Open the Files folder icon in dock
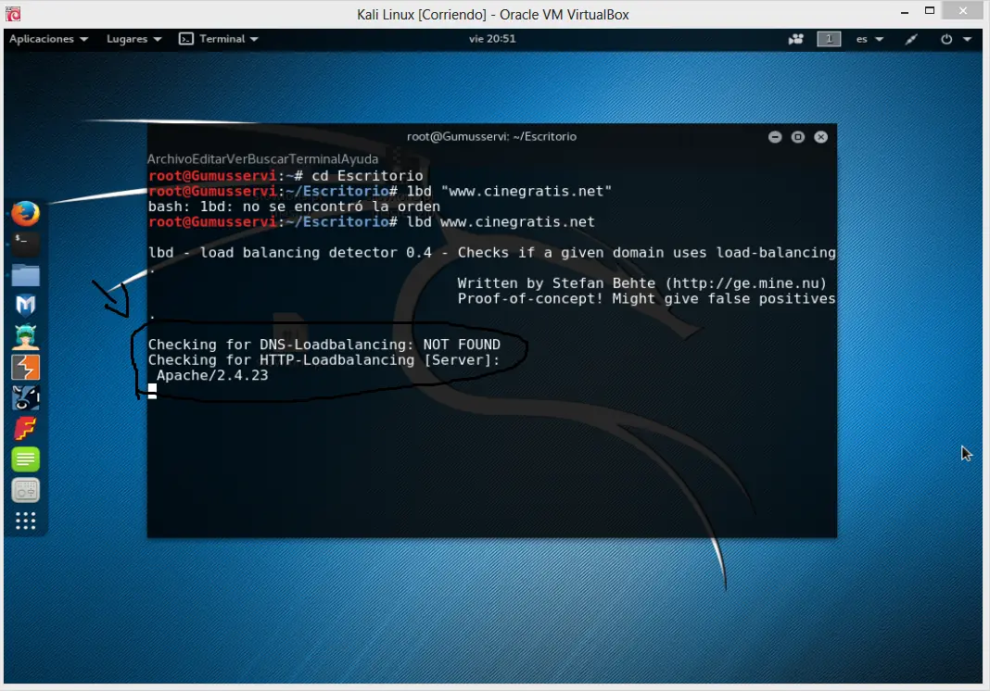The image size is (990, 691). click(x=25, y=275)
